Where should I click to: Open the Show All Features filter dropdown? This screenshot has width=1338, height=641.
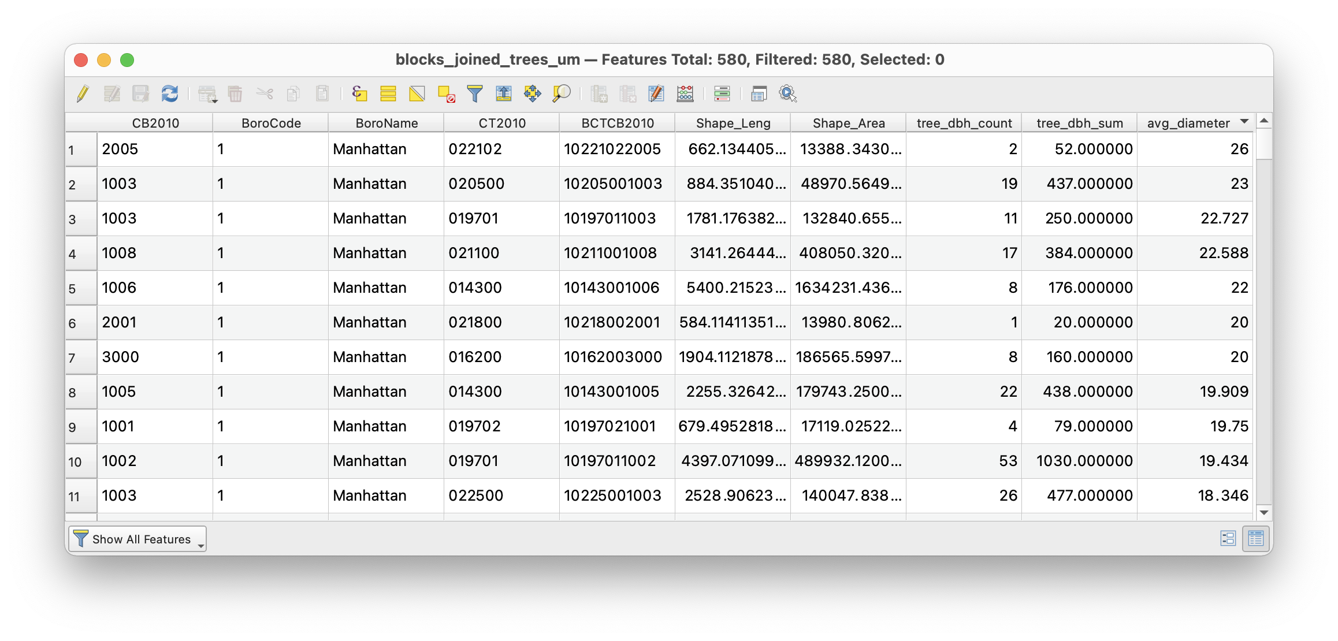[x=137, y=539]
